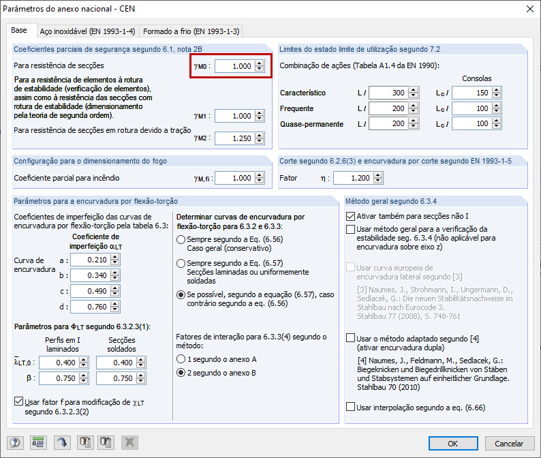Image resolution: width=541 pixels, height=458 pixels.
Task: Select '2 segundo o anexo B' radio
Action: coord(181,373)
